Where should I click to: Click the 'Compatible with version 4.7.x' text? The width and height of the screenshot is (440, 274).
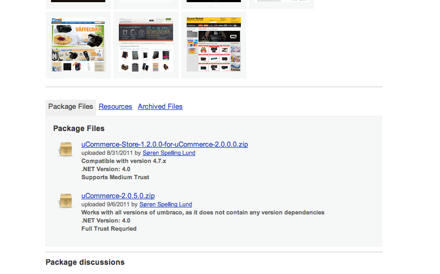tap(124, 161)
